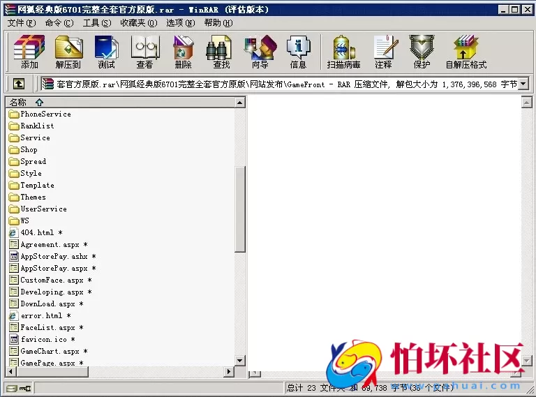The width and height of the screenshot is (536, 397).
Task: Select file error.html
Action: tap(40, 315)
